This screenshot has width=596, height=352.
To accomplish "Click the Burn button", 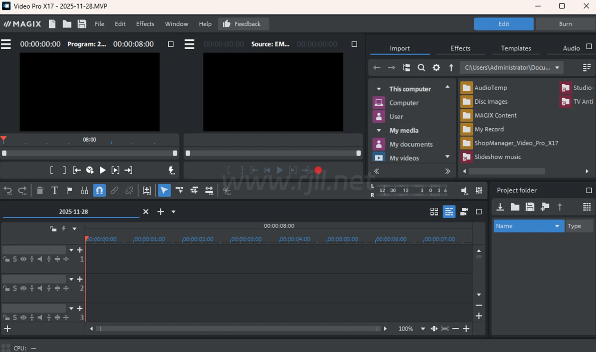I will click(565, 24).
